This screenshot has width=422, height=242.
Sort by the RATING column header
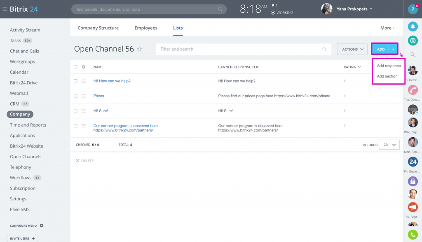352,67
